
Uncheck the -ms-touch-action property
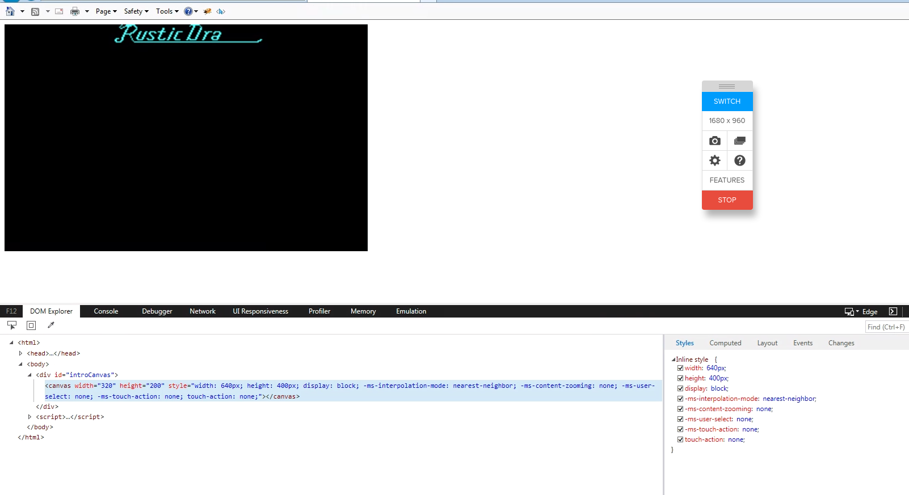(x=680, y=429)
